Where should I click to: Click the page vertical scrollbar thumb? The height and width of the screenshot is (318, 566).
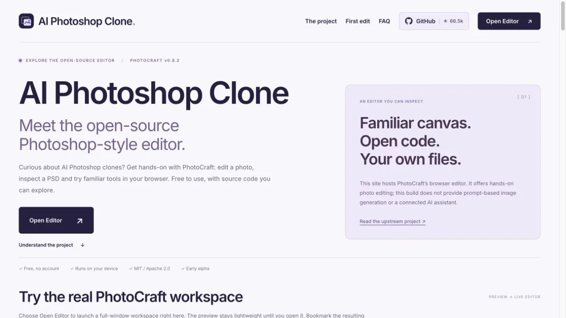coord(563,16)
